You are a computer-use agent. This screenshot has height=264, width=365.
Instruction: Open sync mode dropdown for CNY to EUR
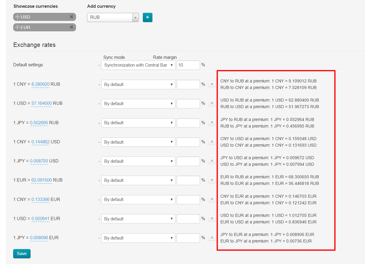pyautogui.click(x=138, y=199)
